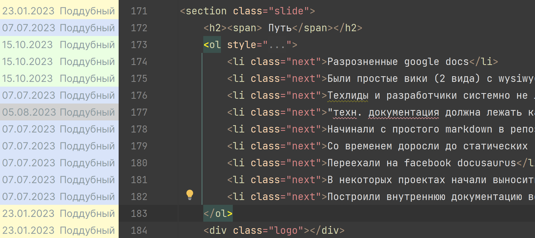Click the yellow lightbulb intention icon

[x=190, y=194]
